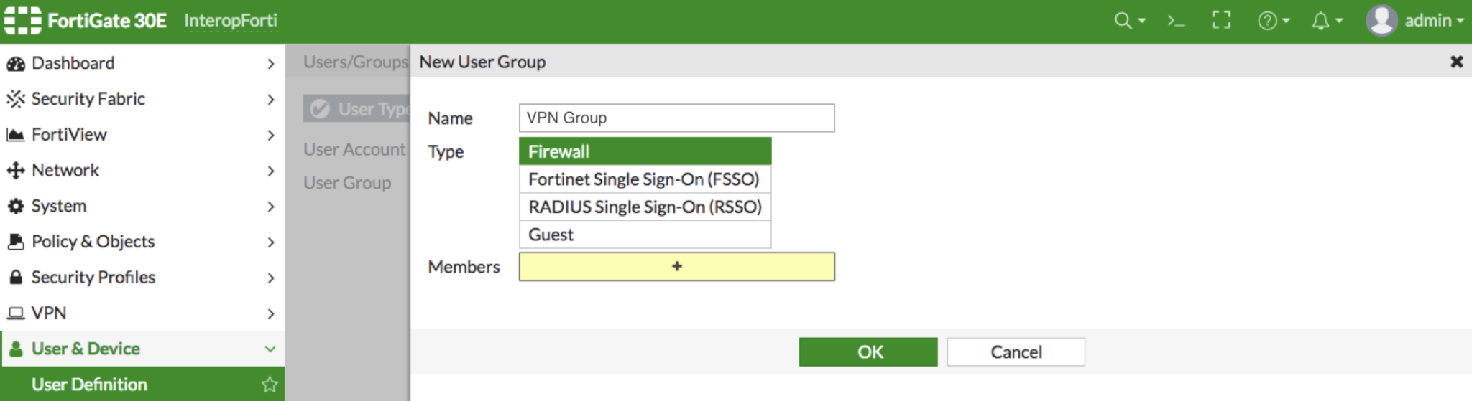
Task: Click the favorite star beside User Definition
Action: click(270, 385)
